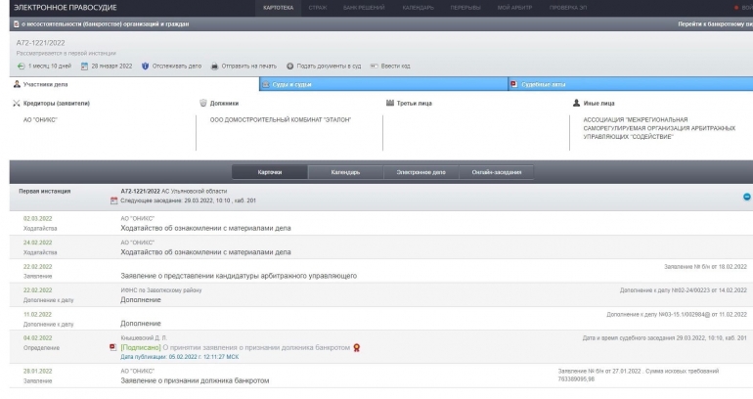Click the keyboard icon for Ввести код
The width and height of the screenshot is (753, 399).
[374, 66]
